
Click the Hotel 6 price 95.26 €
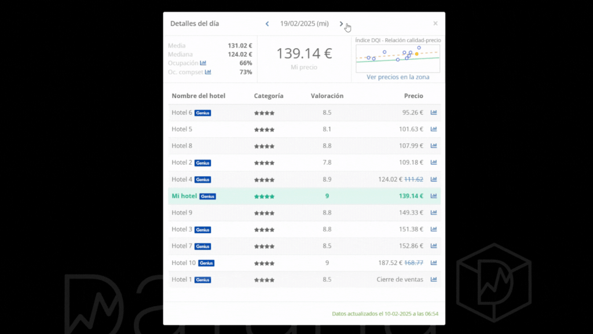(412, 112)
